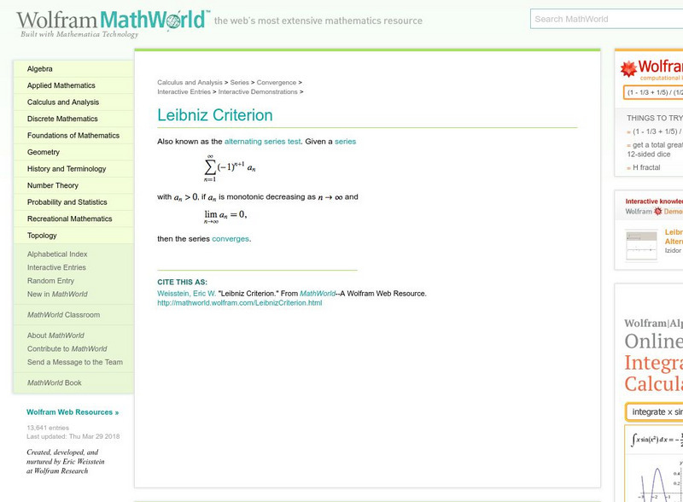Open MathWorld Classroom
683x502 pixels.
pyautogui.click(x=63, y=315)
